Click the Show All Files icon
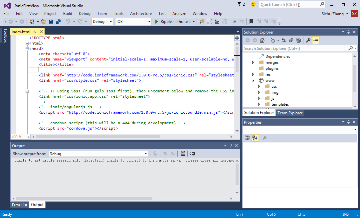The height and width of the screenshot is (218, 360). click(x=298, y=40)
